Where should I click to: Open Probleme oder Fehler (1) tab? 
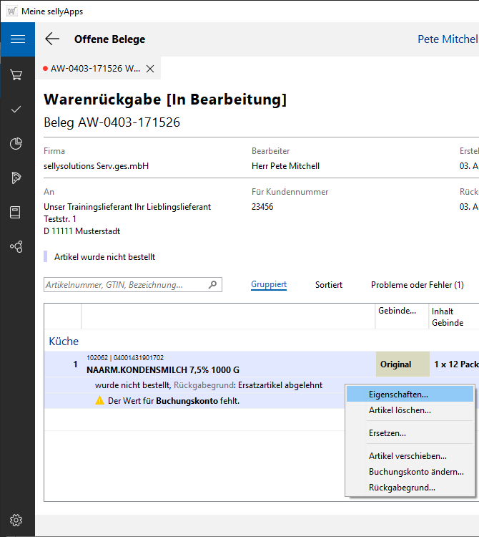click(417, 285)
